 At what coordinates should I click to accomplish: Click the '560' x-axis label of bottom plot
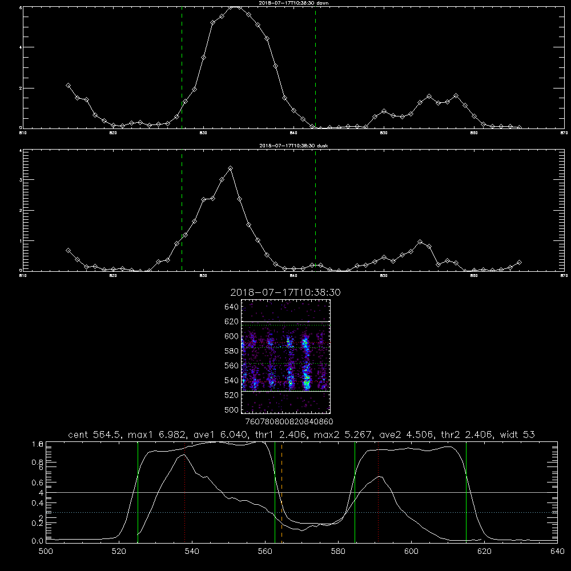265,552
